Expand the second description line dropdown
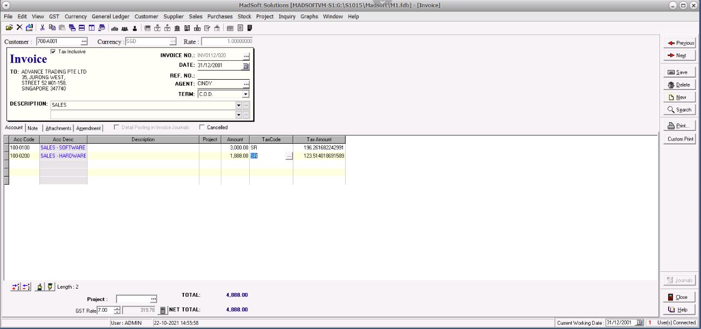Viewport: 701px width, 329px height. tap(239, 114)
